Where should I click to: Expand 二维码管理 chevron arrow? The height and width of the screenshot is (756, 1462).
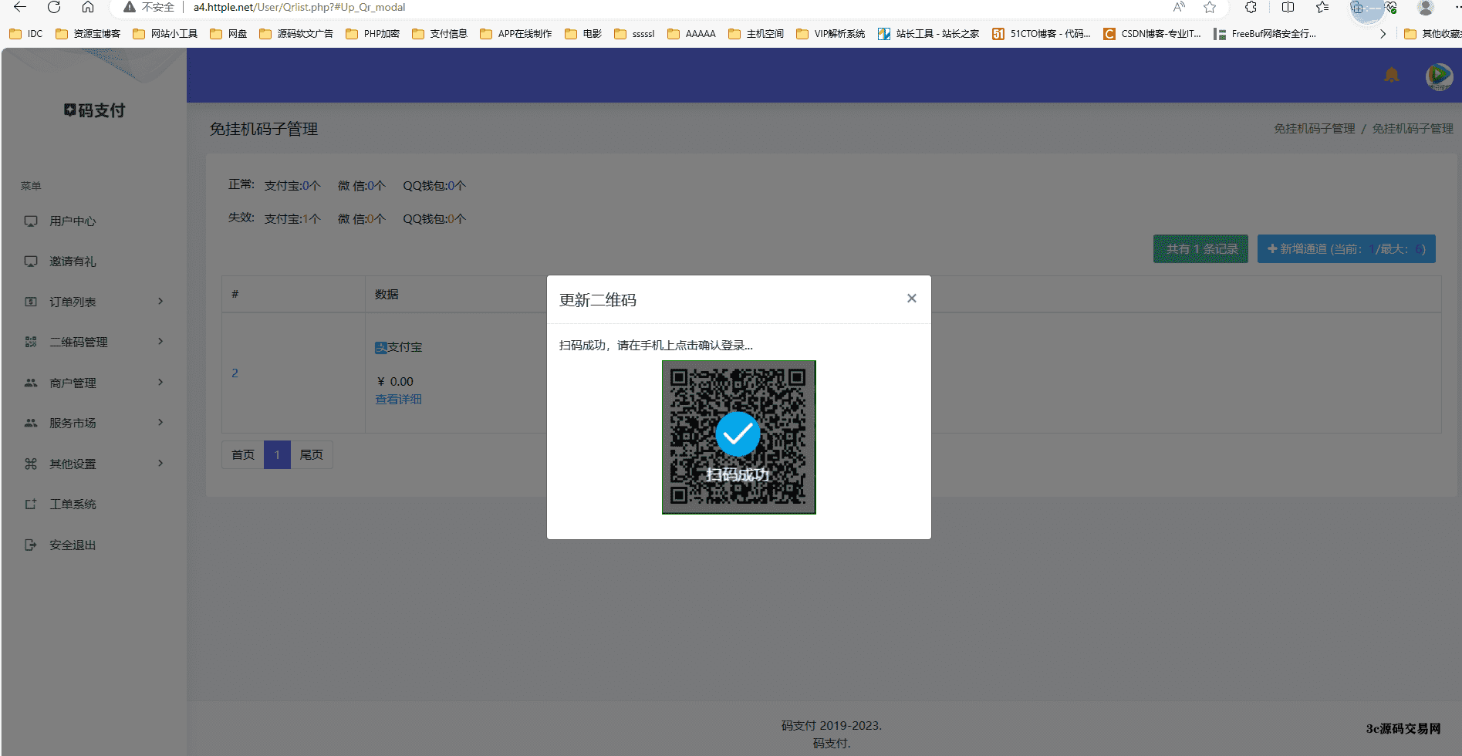coord(160,341)
